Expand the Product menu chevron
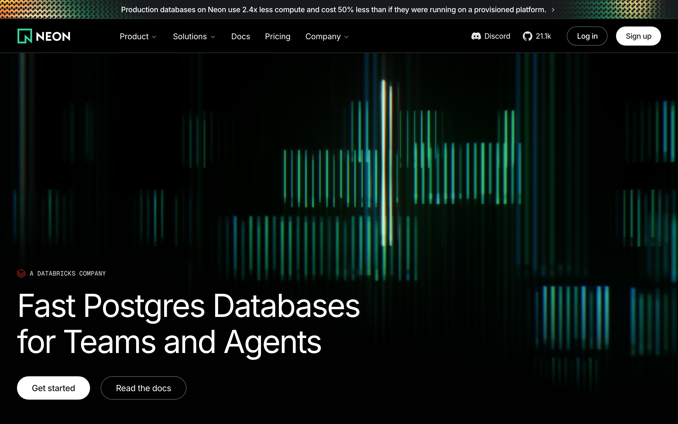 (154, 37)
